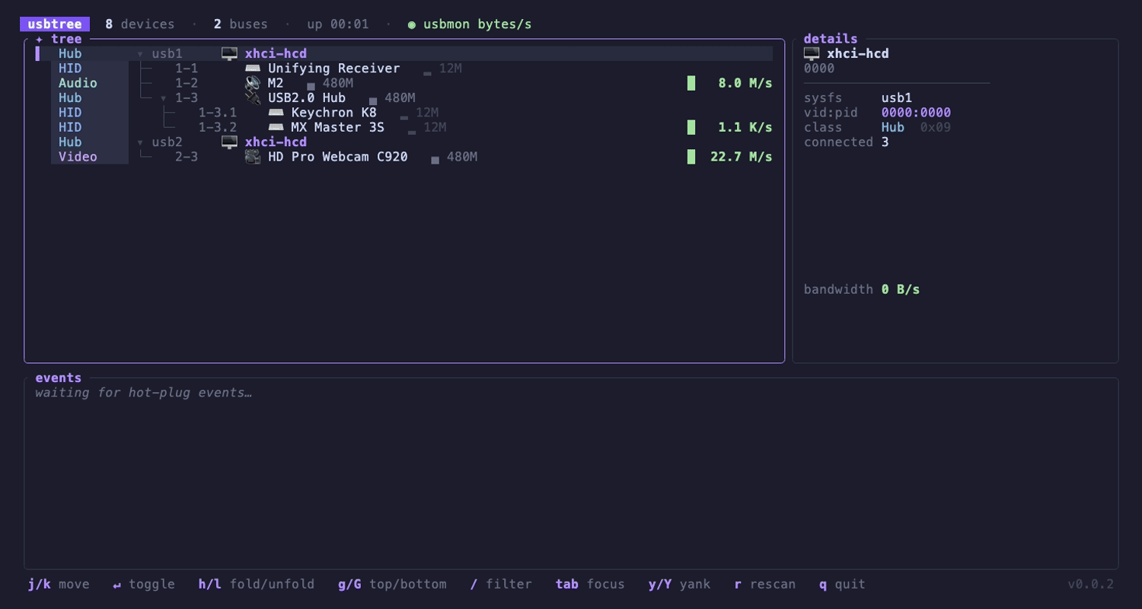Screen dimensions: 1142x609
Task: Click the green usbmon status dot
Action: (x=412, y=24)
